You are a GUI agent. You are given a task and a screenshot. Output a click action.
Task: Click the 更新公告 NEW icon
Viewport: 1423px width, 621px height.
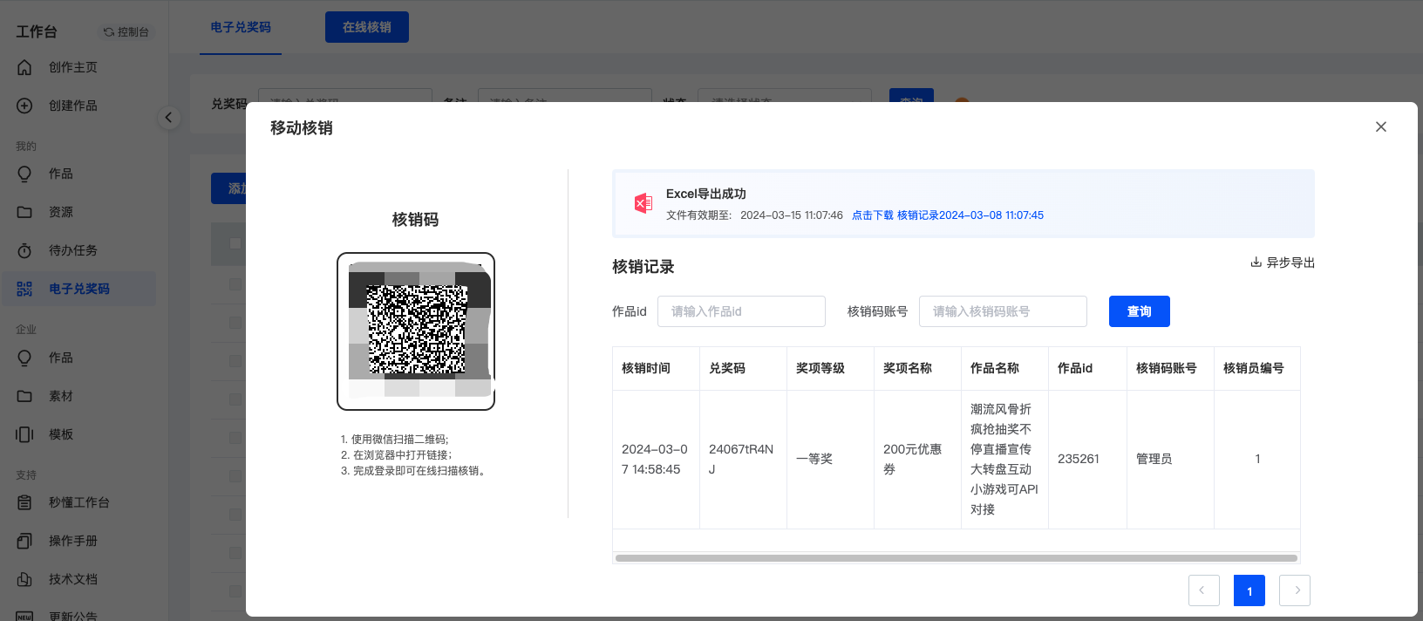point(24,616)
